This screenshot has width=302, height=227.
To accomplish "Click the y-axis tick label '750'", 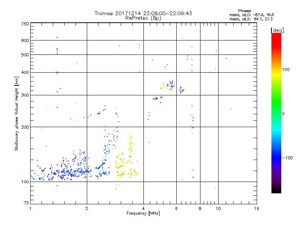I will tap(25, 24).
